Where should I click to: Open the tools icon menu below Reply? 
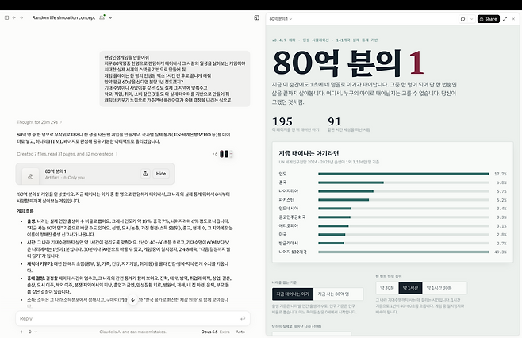click(x=30, y=332)
